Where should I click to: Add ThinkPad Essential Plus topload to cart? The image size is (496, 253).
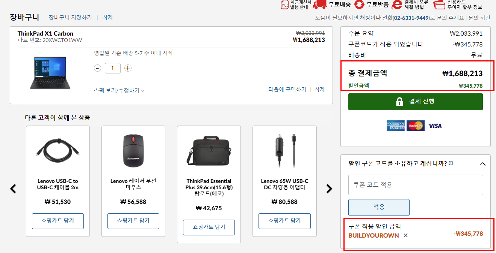click(209, 227)
